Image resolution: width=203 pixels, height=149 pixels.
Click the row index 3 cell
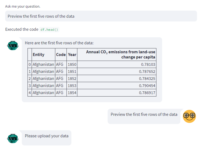(x=30, y=86)
